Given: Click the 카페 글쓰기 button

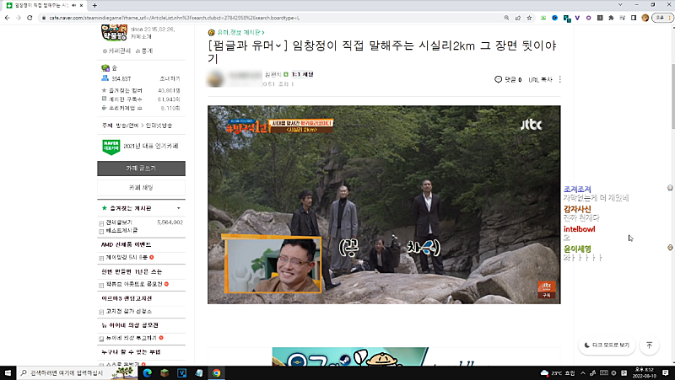Looking at the screenshot, I should [x=141, y=168].
